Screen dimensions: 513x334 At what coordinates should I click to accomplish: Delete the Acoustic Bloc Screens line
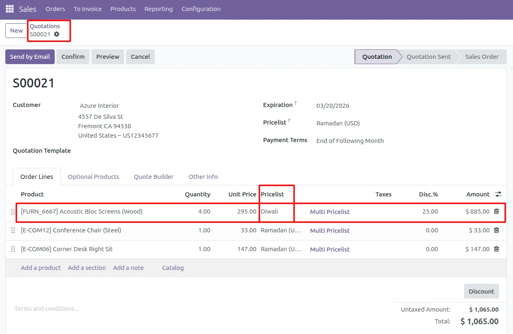click(496, 212)
